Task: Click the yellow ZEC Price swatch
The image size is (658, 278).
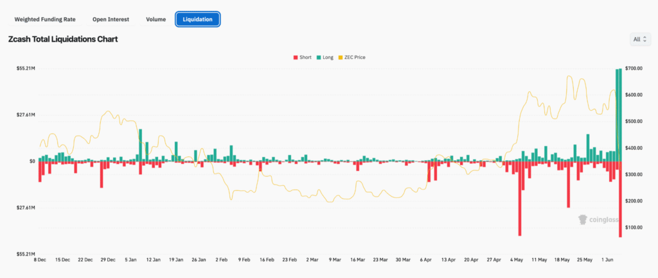Action: click(x=340, y=57)
